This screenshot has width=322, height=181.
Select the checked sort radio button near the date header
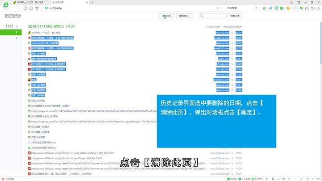tap(224, 27)
